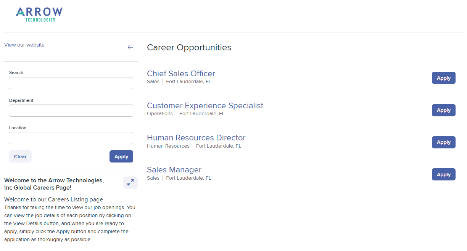Visit the company website via View our website
467x251 pixels.
click(x=24, y=45)
